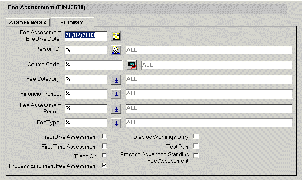Image resolution: width=302 pixels, height=180 pixels.
Task: Expand the Financial Period list arrow
Action: coord(116,94)
